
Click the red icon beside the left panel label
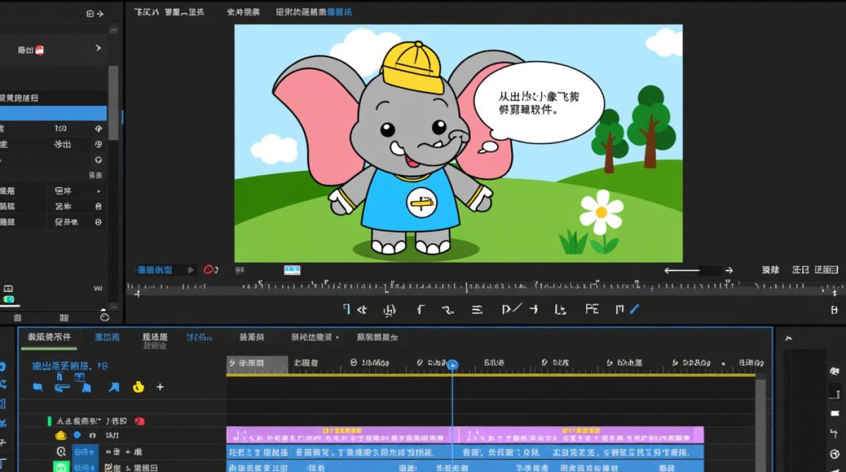[x=40, y=50]
